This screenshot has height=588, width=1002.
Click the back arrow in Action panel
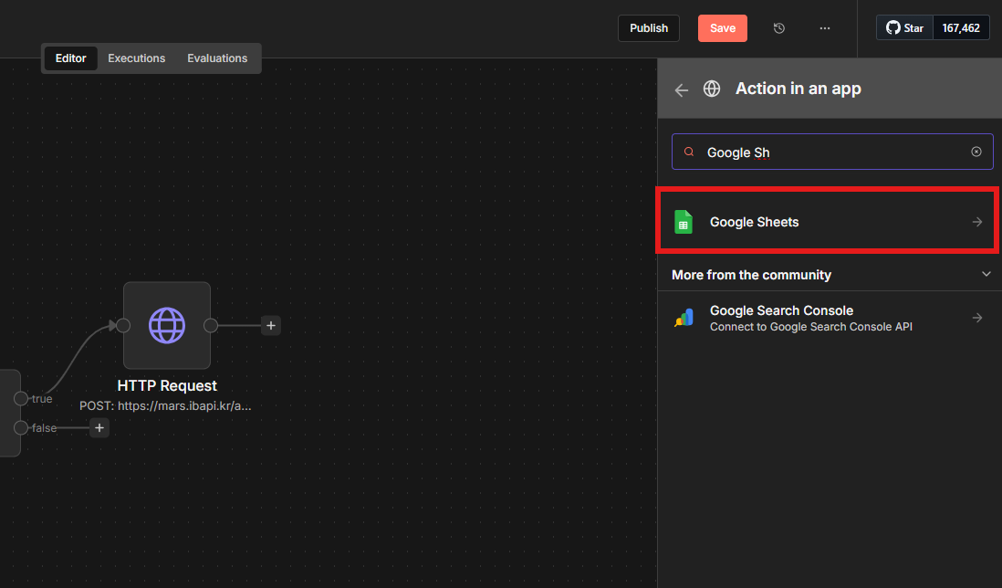tap(681, 89)
